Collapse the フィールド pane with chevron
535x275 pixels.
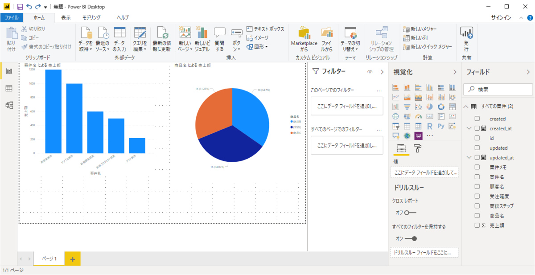528,72
